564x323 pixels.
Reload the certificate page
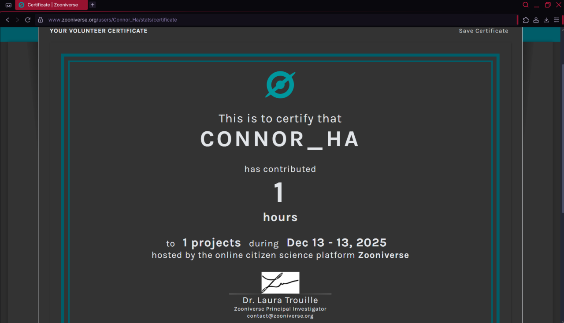[x=28, y=20]
